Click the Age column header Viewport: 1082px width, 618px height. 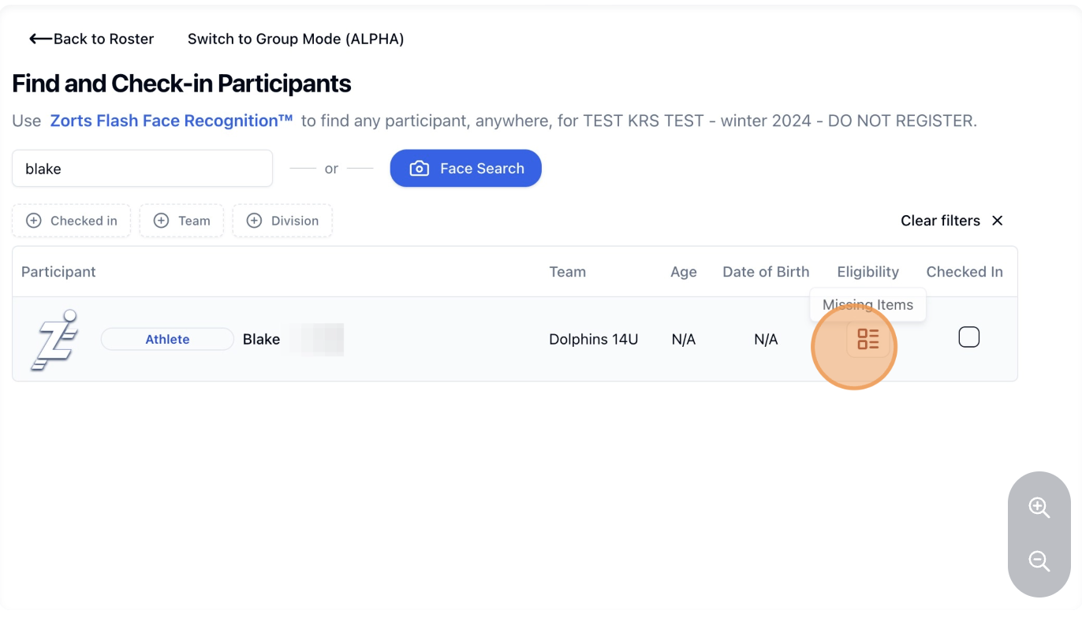pyautogui.click(x=684, y=272)
